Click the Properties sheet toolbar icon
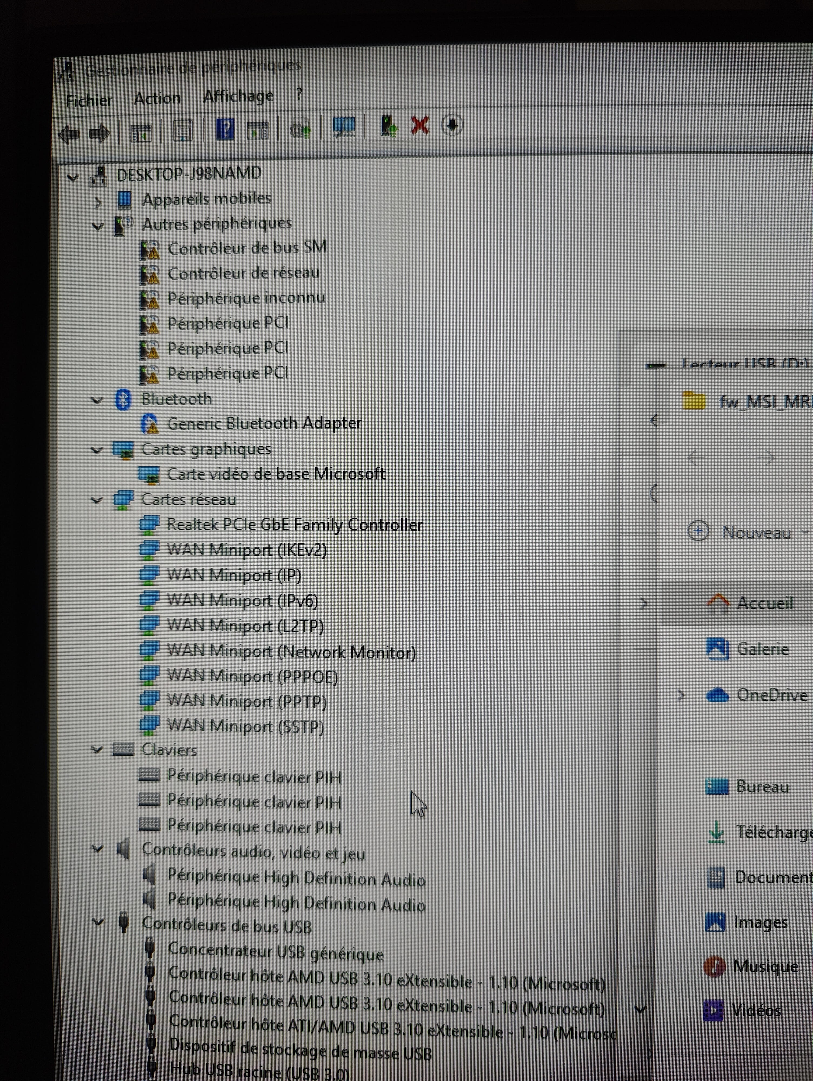Image resolution: width=813 pixels, height=1081 pixels. point(182,131)
